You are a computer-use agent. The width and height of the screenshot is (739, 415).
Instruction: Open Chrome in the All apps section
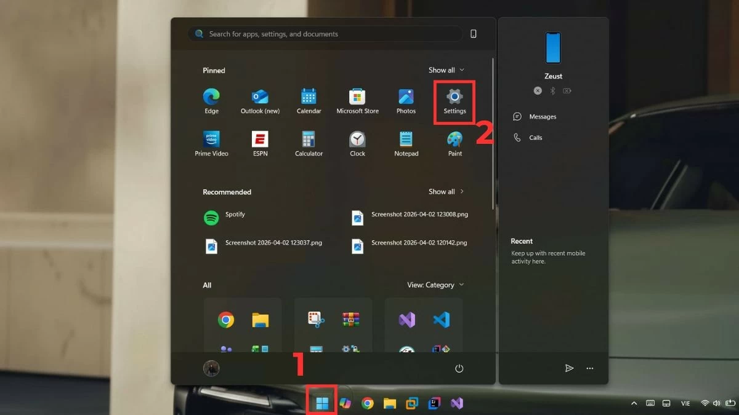[x=226, y=320]
